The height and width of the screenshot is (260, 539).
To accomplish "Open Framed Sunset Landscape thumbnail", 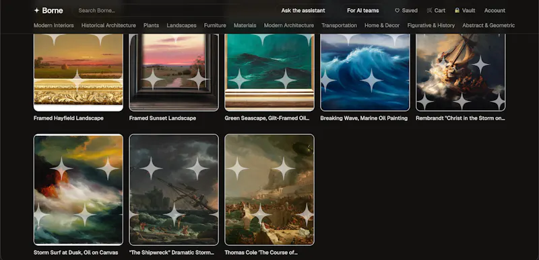I will click(174, 73).
